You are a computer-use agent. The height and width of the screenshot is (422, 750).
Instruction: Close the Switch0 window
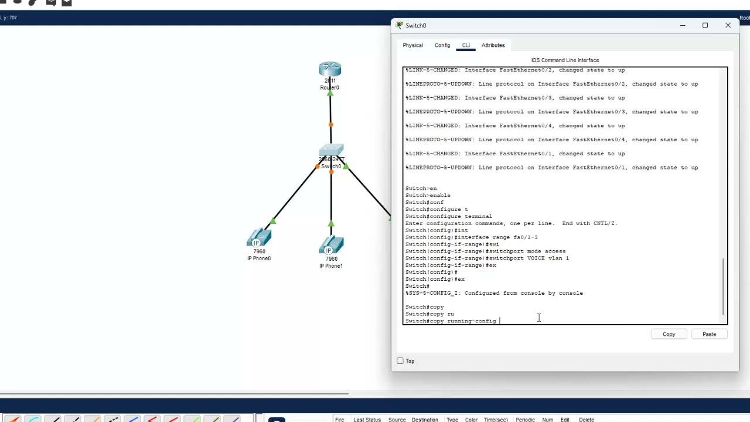click(x=728, y=25)
